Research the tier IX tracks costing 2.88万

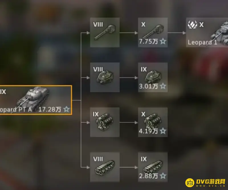pyautogui.click(x=153, y=167)
